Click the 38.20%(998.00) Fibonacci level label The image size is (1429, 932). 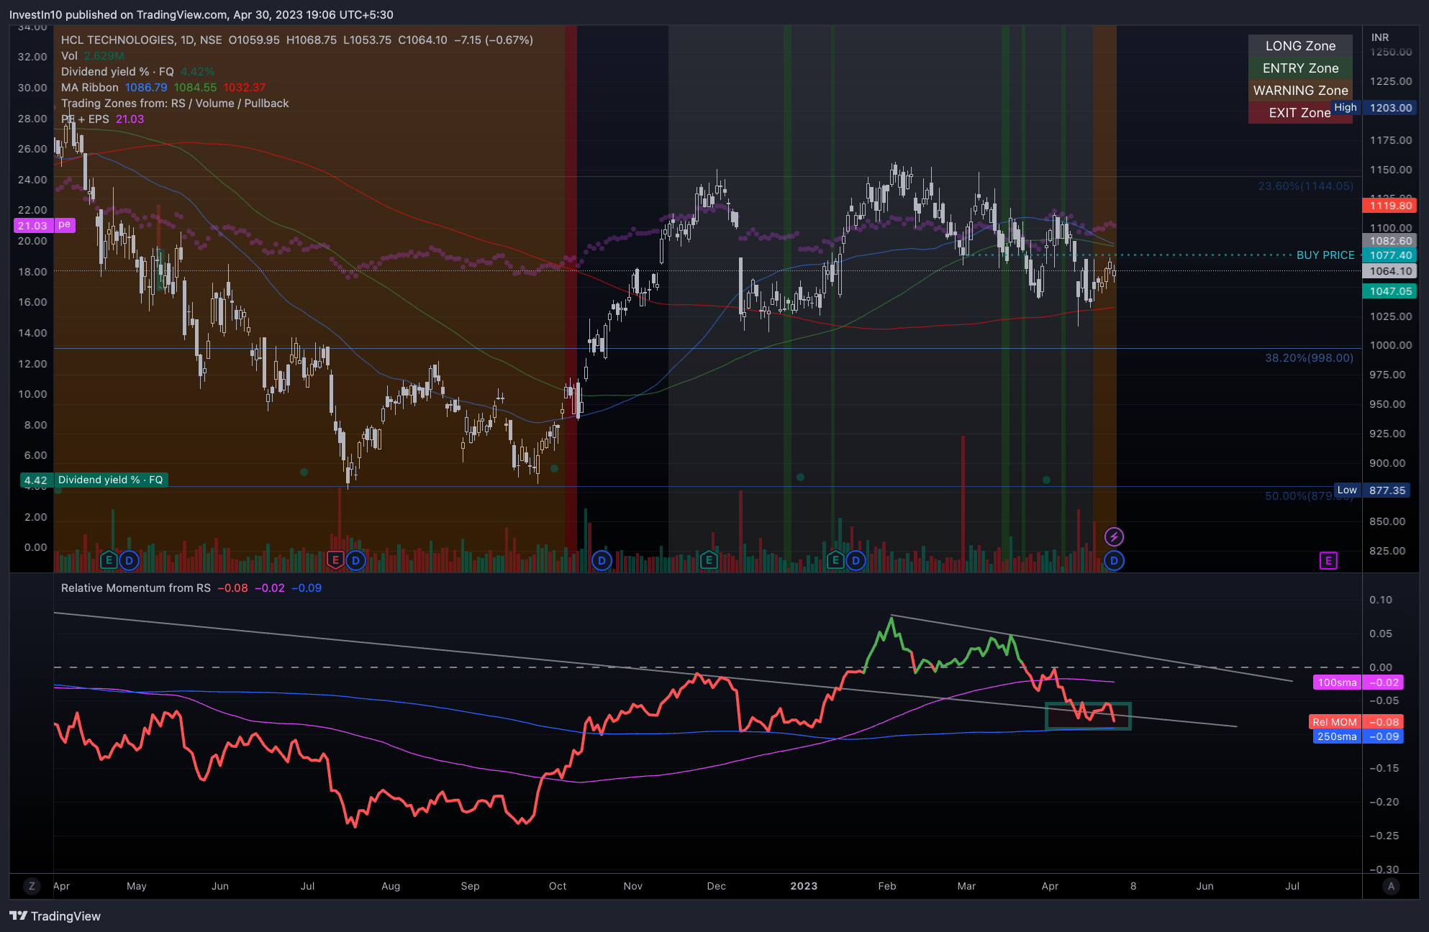pos(1309,358)
